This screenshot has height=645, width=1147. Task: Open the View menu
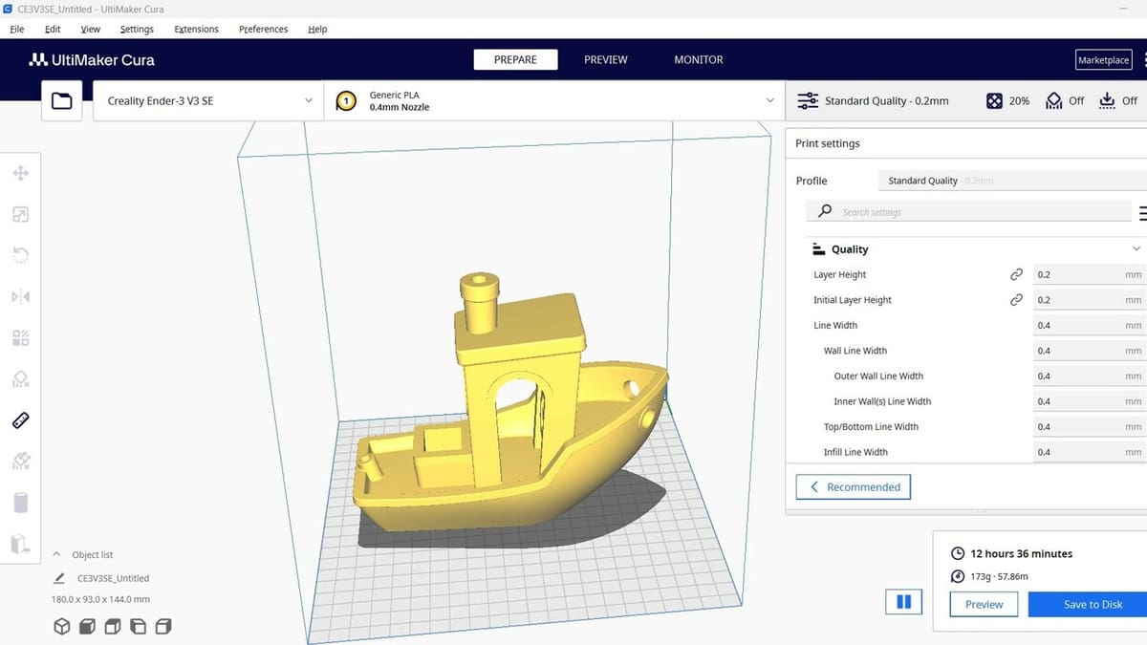pos(91,30)
